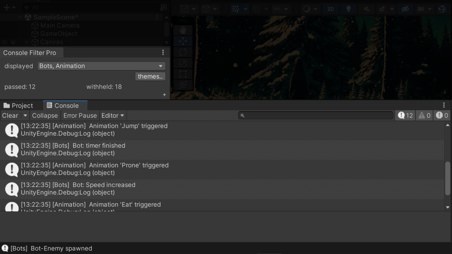
Task: Expand the Clear button's dropdown arrow
Action: (25, 116)
